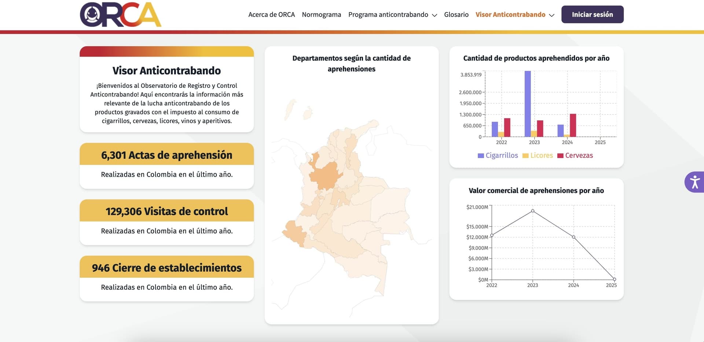The width and height of the screenshot is (704, 342).
Task: Select the 2024 Cervezas red bar
Action: coord(573,125)
